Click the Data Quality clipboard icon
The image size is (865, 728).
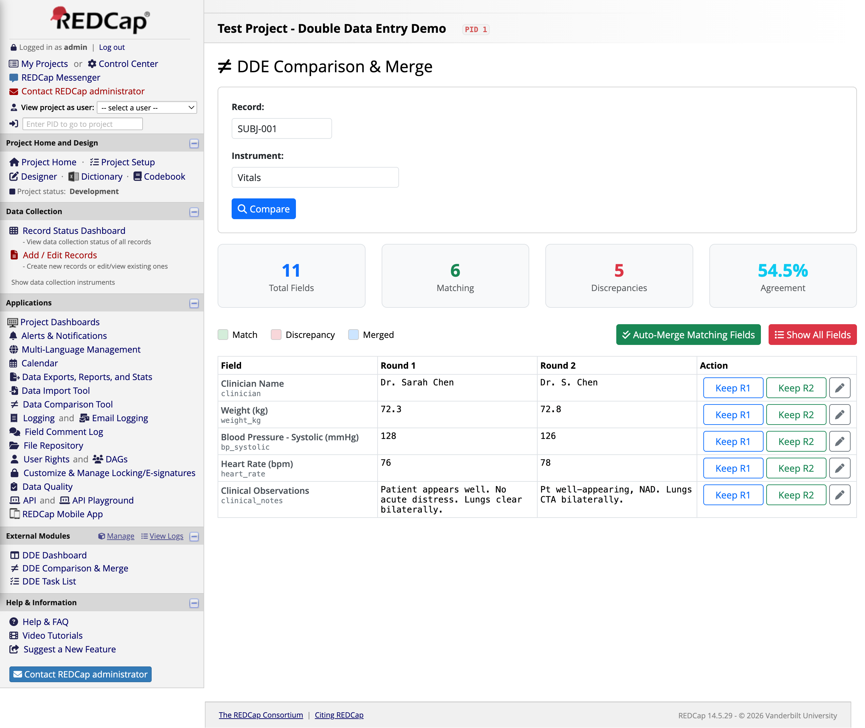pyautogui.click(x=14, y=486)
